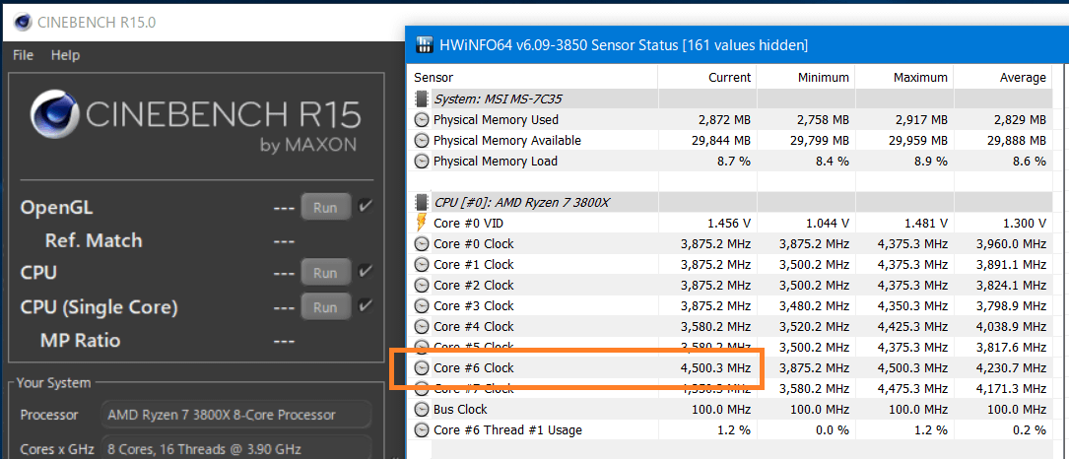
Task: Click the 4,425.3 MHz maximum value
Action: click(913, 327)
